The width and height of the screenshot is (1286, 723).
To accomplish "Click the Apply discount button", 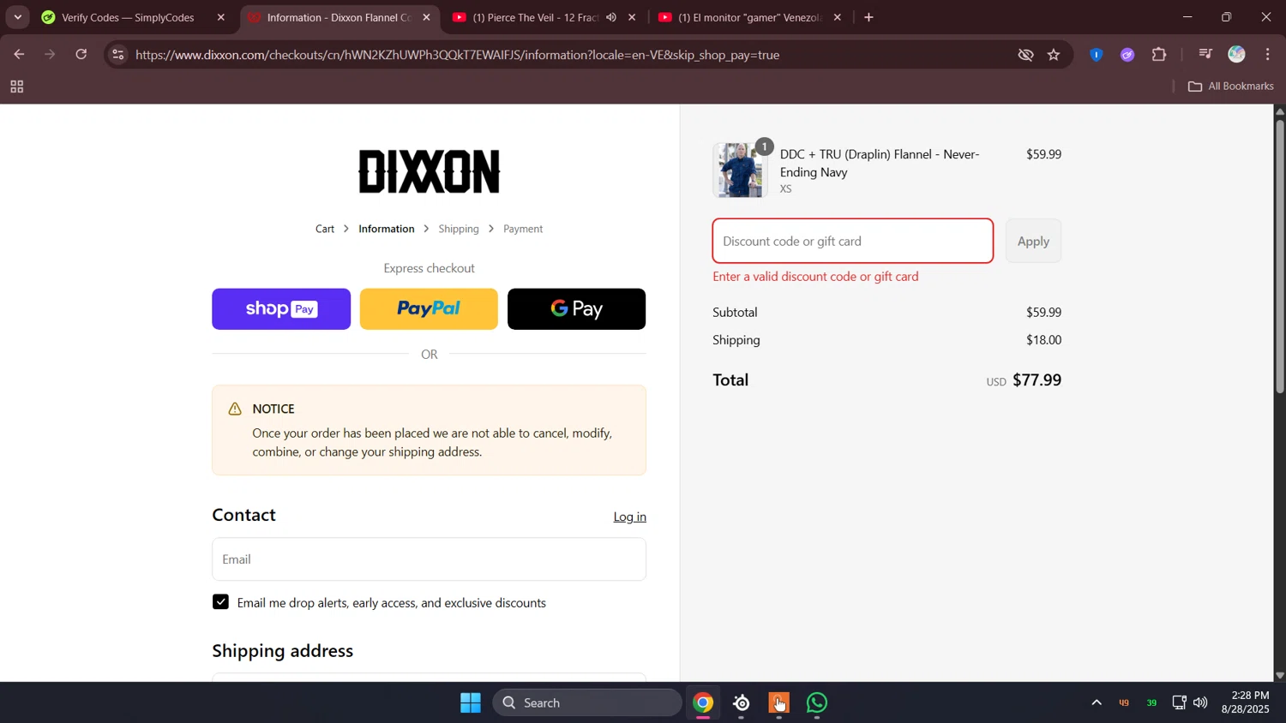I will pos(1033,242).
